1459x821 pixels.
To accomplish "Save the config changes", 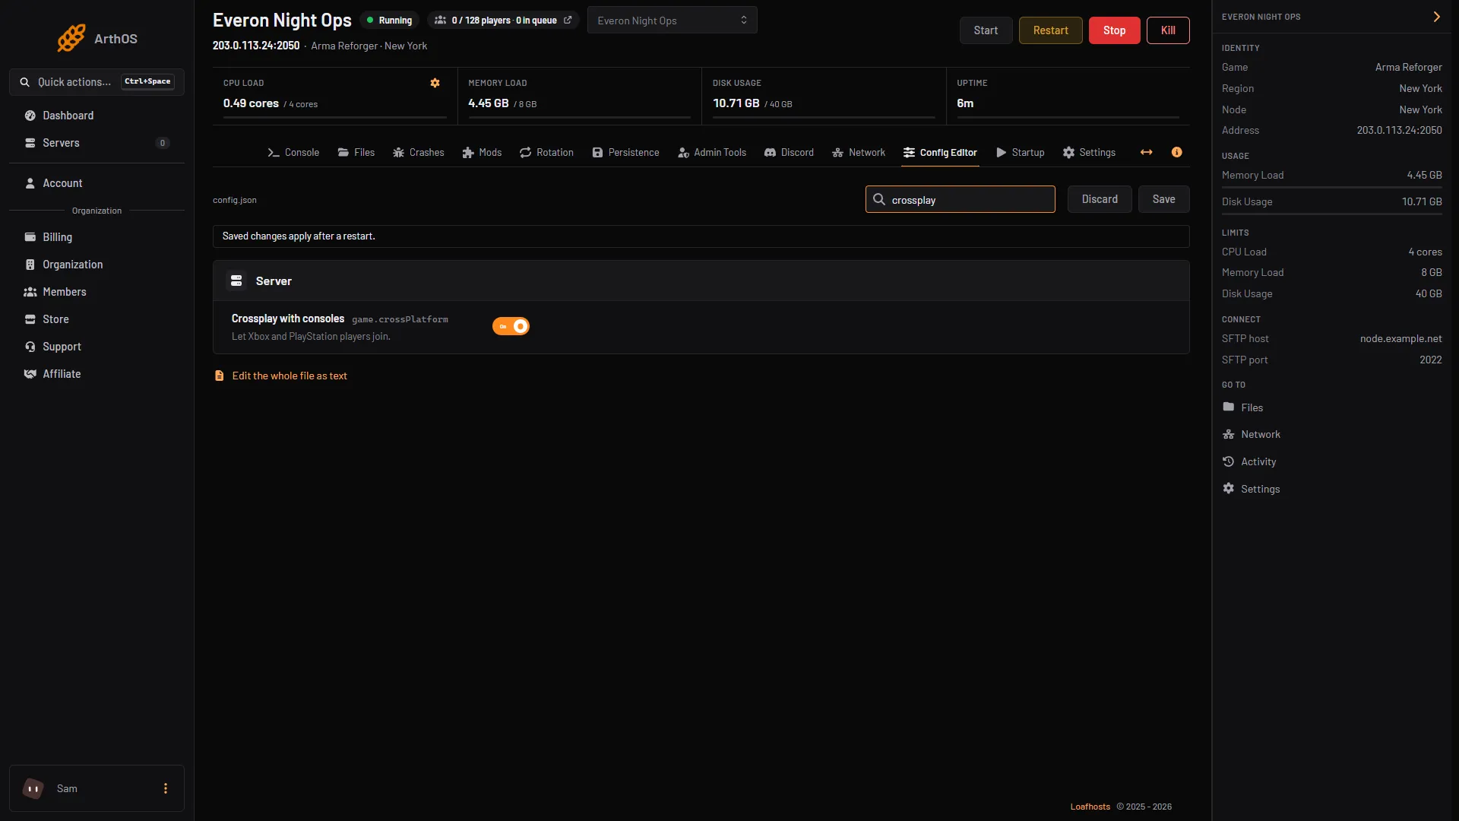I will [x=1163, y=199].
